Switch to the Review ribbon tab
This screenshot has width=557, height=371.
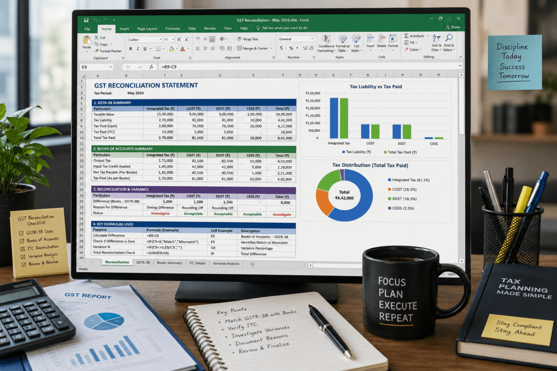click(209, 28)
